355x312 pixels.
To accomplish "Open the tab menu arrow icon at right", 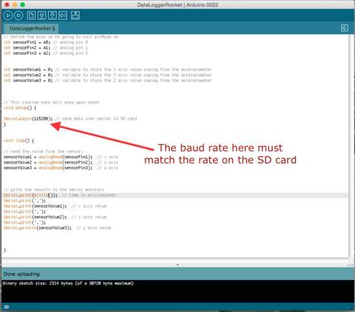I will tap(345, 28).
